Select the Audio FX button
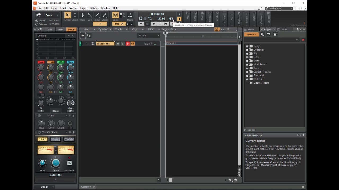Viewport: 339px width, 190px height. [x=251, y=35]
